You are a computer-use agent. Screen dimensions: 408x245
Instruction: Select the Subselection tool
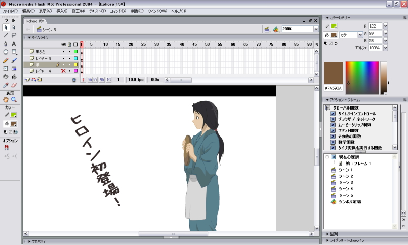(x=14, y=28)
